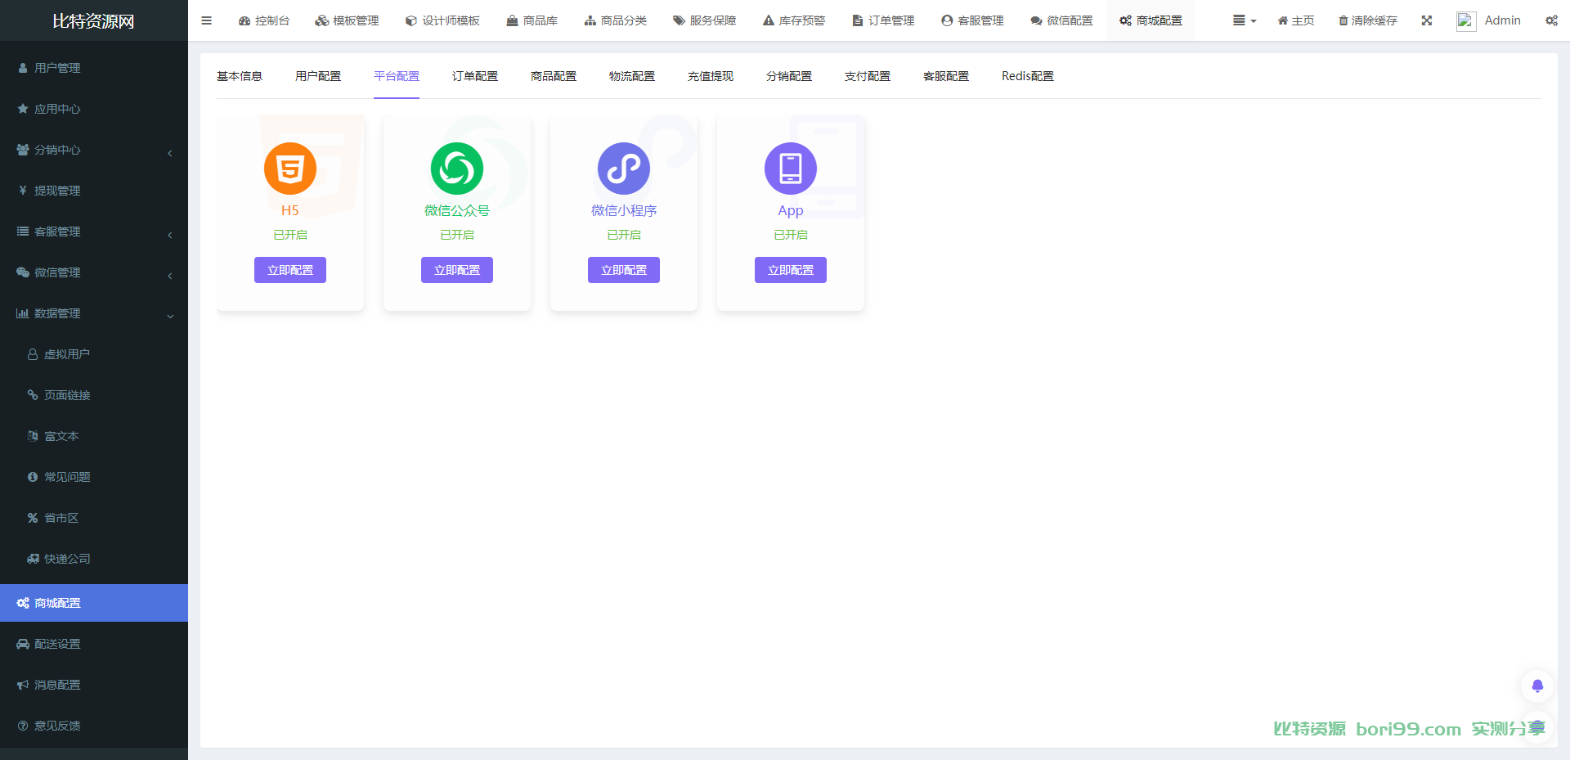Open 模板管理 in the top navigation
The height and width of the screenshot is (760, 1570).
point(348,20)
